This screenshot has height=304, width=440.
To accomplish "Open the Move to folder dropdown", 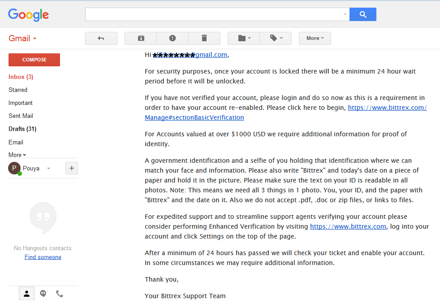I will point(244,38).
